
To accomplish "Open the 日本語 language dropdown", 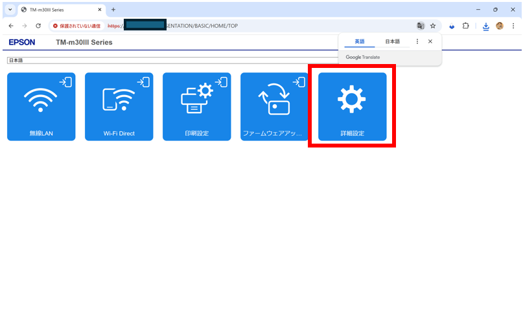I will (x=172, y=60).
